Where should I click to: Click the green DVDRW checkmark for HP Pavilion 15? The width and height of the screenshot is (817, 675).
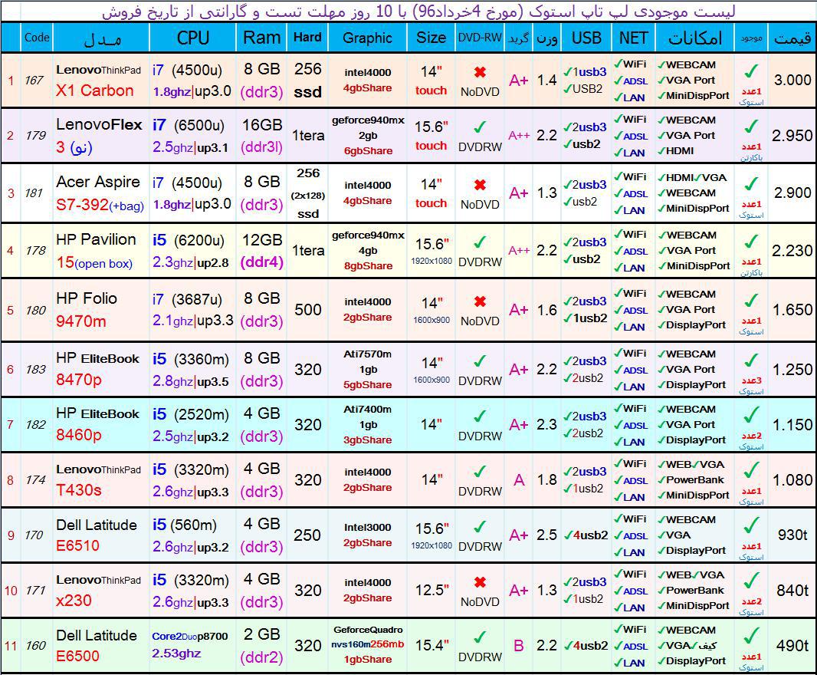pyautogui.click(x=480, y=242)
